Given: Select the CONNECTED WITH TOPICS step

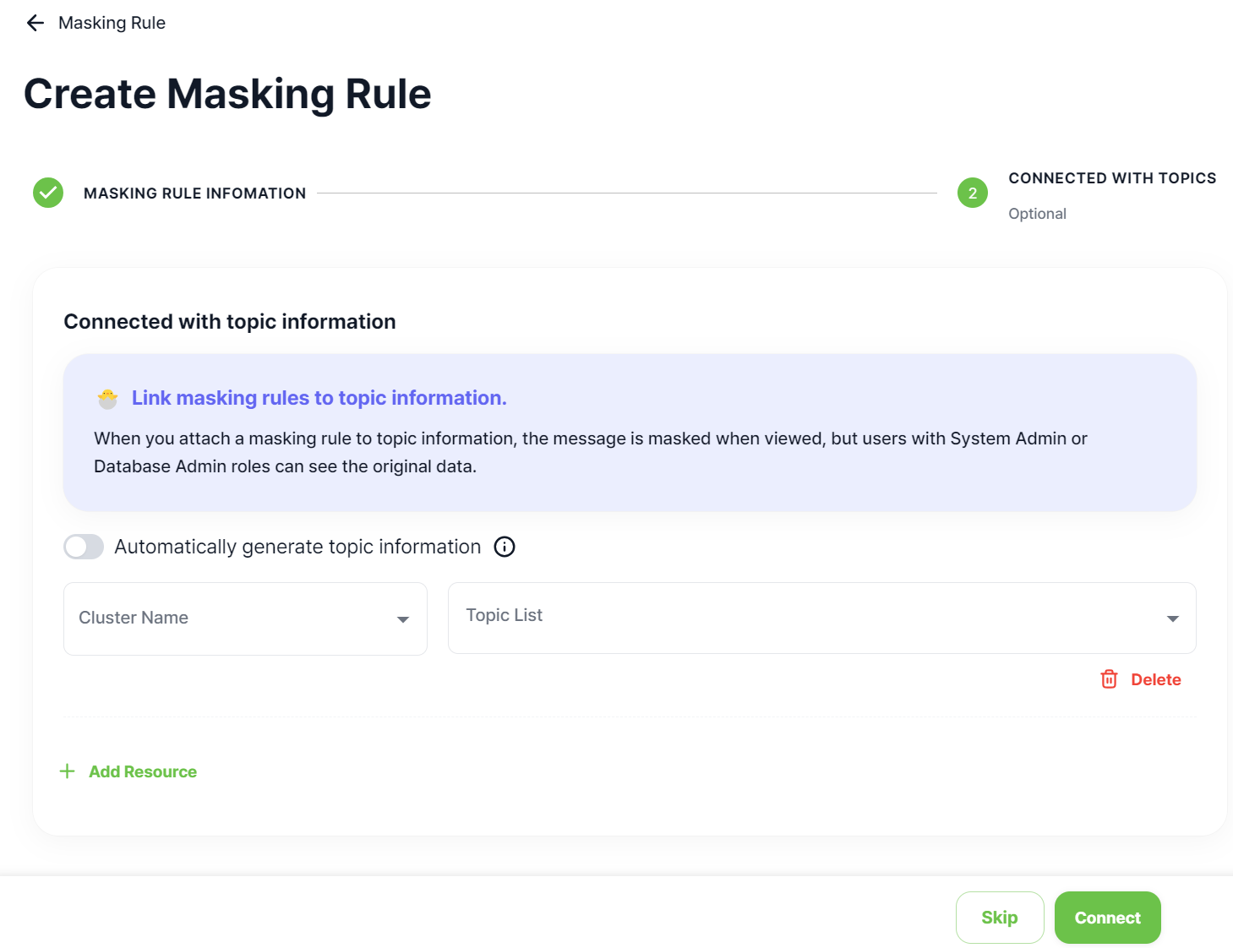Looking at the screenshot, I should (x=1112, y=177).
